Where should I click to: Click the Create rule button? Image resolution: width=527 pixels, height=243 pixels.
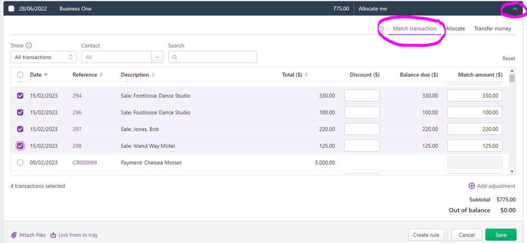tap(426, 235)
